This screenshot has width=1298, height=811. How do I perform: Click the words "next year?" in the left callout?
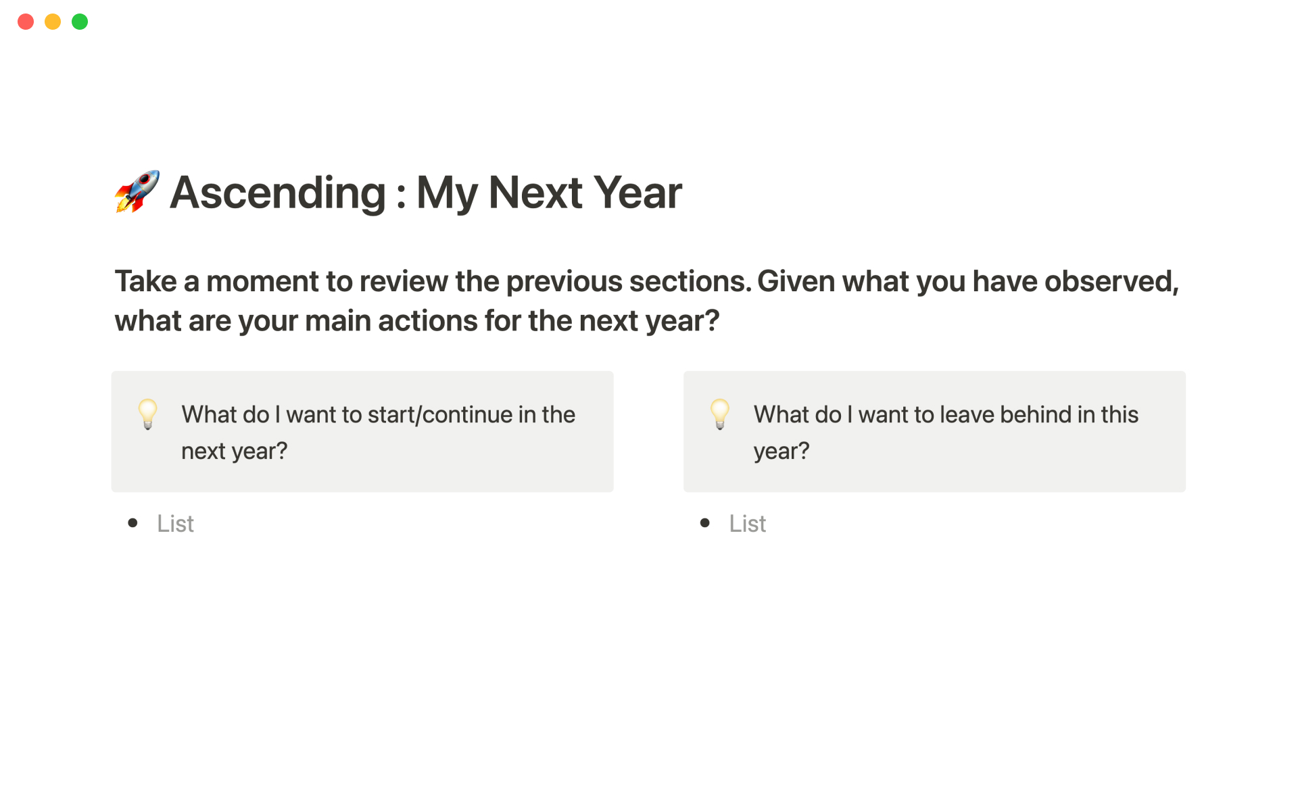click(x=234, y=451)
